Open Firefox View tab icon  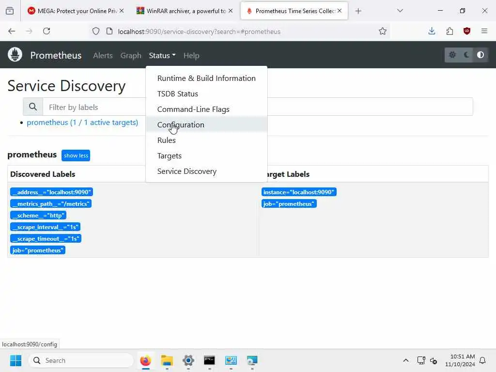(x=10, y=11)
